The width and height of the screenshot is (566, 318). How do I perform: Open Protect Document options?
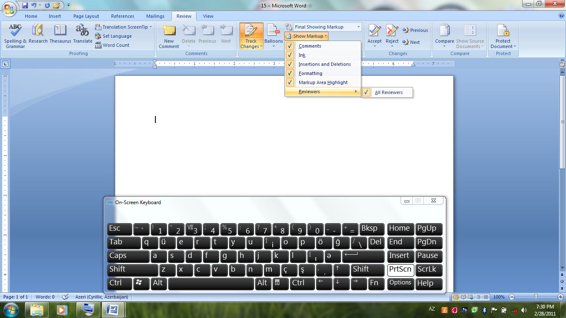point(503,36)
